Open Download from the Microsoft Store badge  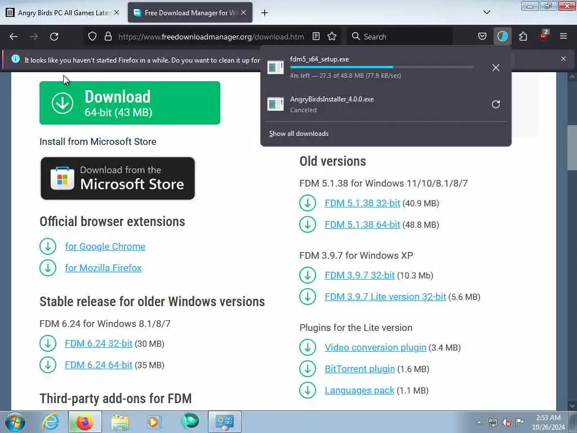coord(118,179)
